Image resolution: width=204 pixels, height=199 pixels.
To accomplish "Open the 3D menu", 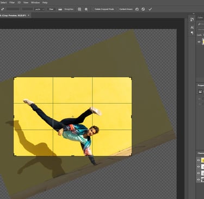I will coord(19,3).
